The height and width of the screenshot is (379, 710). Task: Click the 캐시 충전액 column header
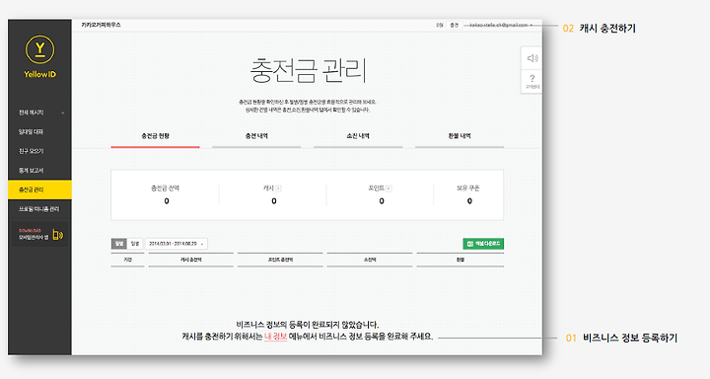[x=190, y=260]
